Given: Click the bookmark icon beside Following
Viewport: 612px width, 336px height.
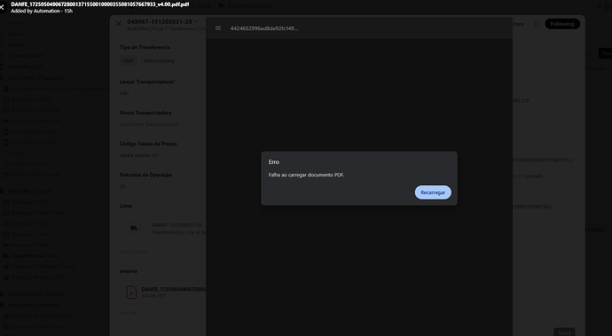Looking at the screenshot, I should 536,24.
